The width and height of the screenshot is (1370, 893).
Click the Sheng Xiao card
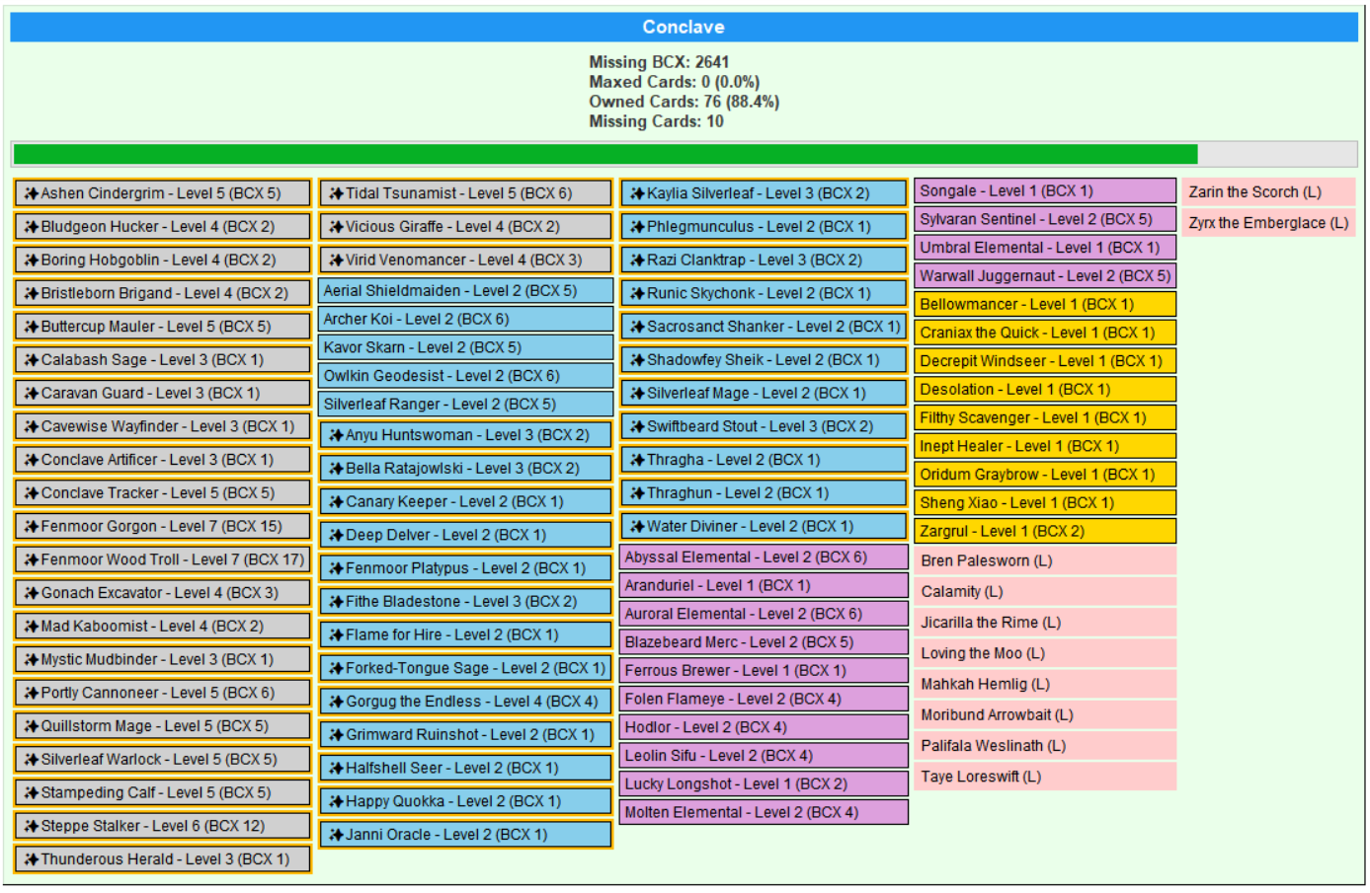click(x=1046, y=503)
